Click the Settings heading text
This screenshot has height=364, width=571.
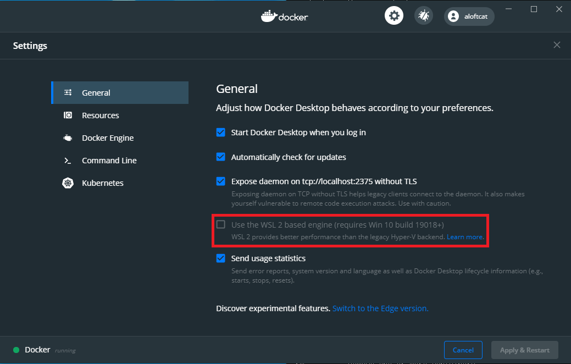[30, 46]
